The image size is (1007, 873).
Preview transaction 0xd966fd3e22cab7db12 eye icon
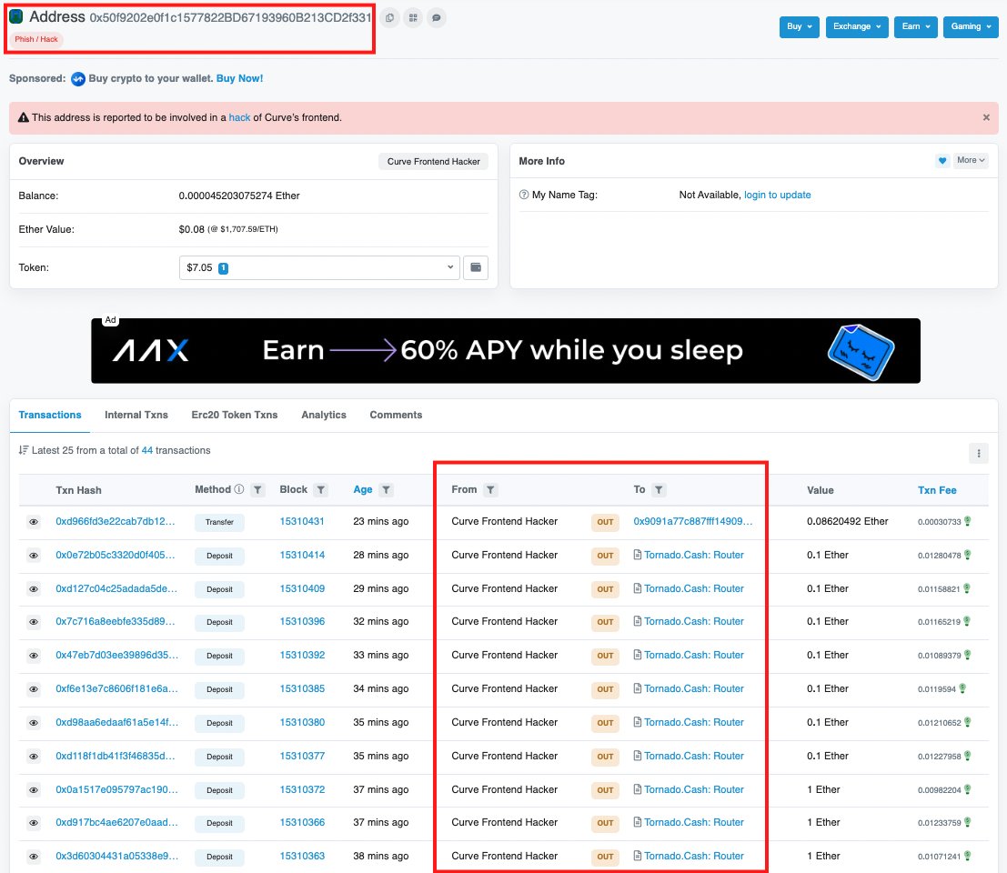coord(34,522)
